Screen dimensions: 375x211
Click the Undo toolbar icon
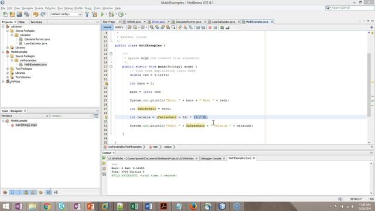click(x=36, y=14)
